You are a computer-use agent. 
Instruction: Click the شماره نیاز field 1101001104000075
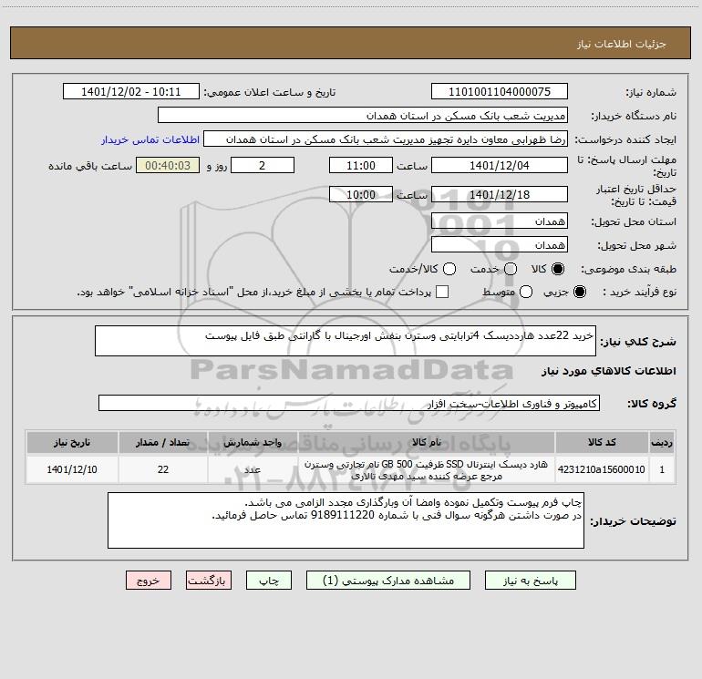tap(500, 92)
